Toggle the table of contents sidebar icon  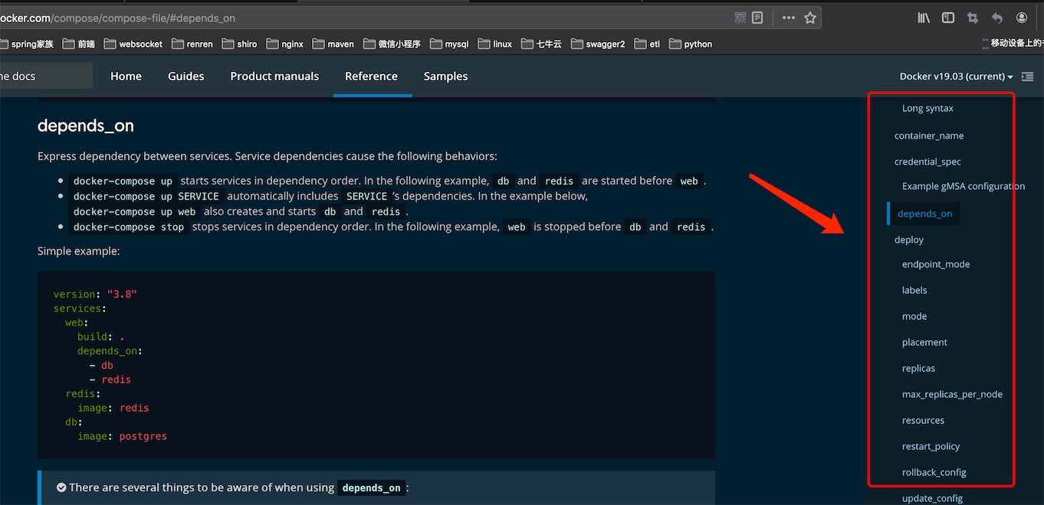pos(1028,77)
